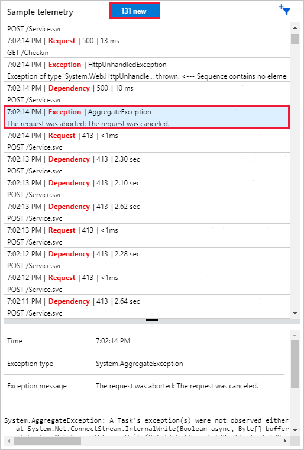Click the 131 new button
The height and width of the screenshot is (450, 304).
pos(134,11)
